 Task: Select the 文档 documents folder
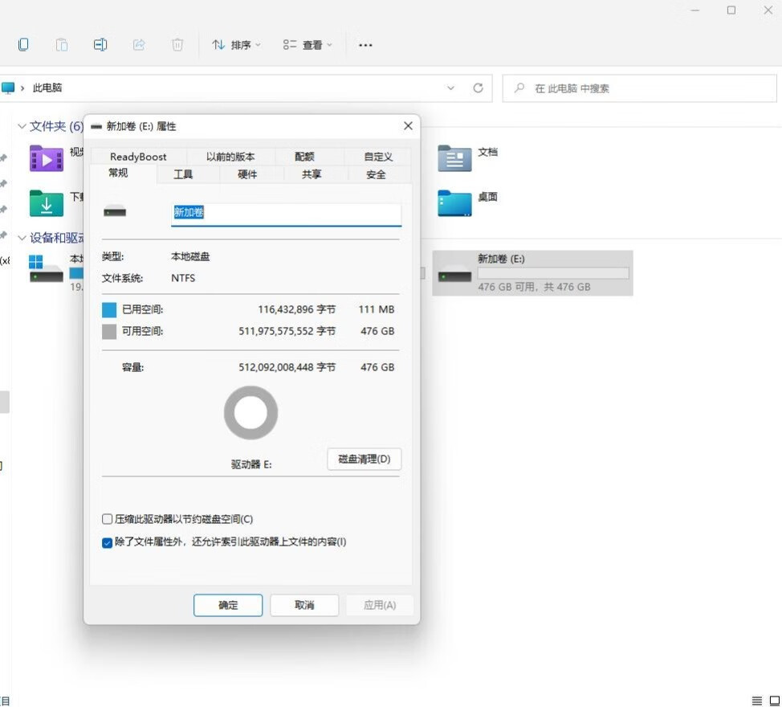click(x=467, y=157)
